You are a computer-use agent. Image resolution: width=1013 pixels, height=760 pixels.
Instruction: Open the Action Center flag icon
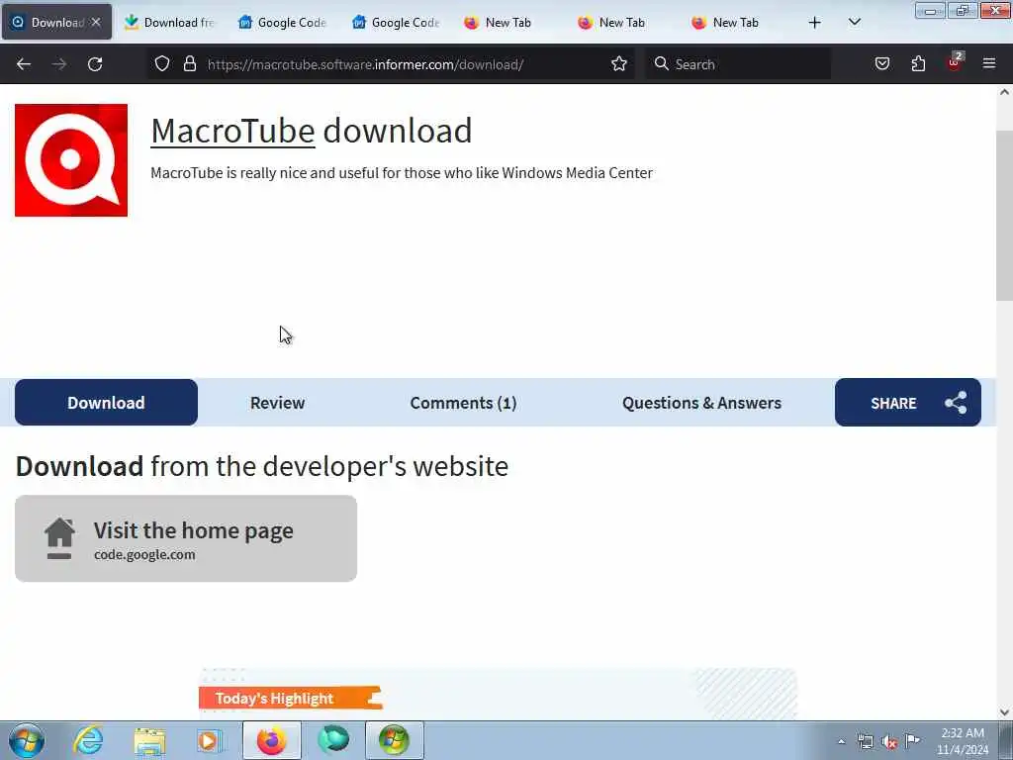coord(912,740)
